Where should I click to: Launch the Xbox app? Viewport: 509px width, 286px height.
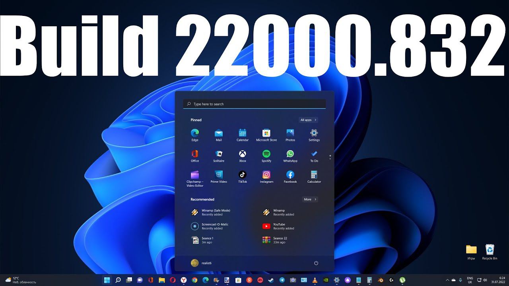(x=243, y=156)
